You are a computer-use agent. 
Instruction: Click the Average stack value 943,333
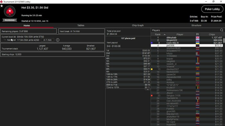coord(67,49)
